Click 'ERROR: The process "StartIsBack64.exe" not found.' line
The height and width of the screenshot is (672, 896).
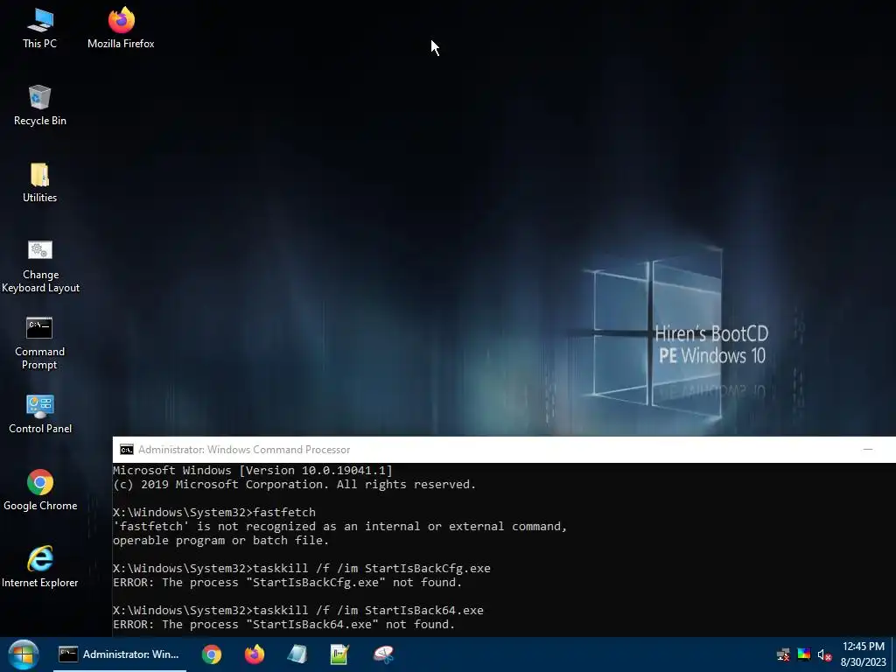284,624
